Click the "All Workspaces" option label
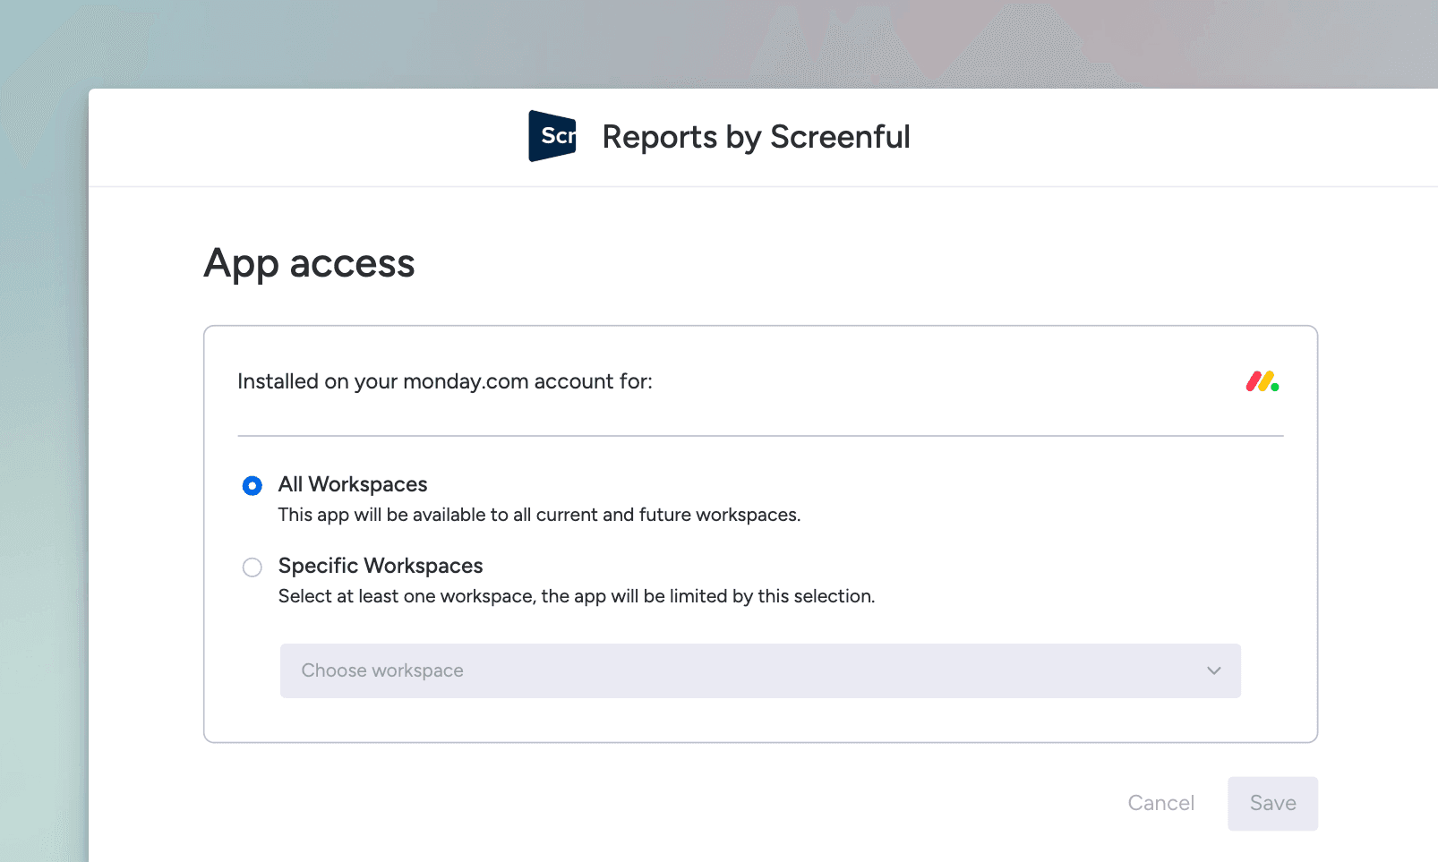This screenshot has height=862, width=1438. click(353, 484)
